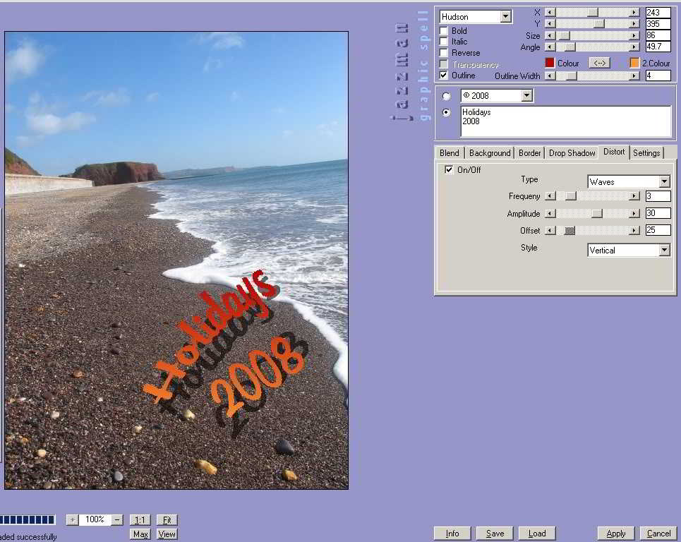Screen dimensions: 681x542
Task: Toggle the Distort On/Off checkbox
Action: (x=449, y=170)
